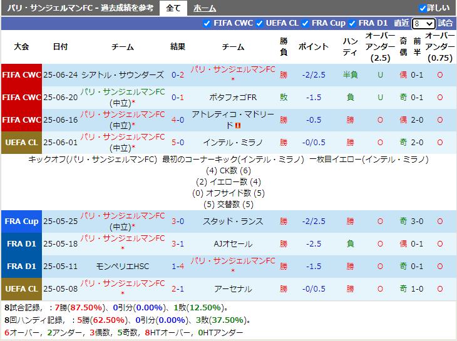Image resolution: width=457 pixels, height=341 pixels.
Task: Click the 結果 column header
Action: (x=178, y=46)
